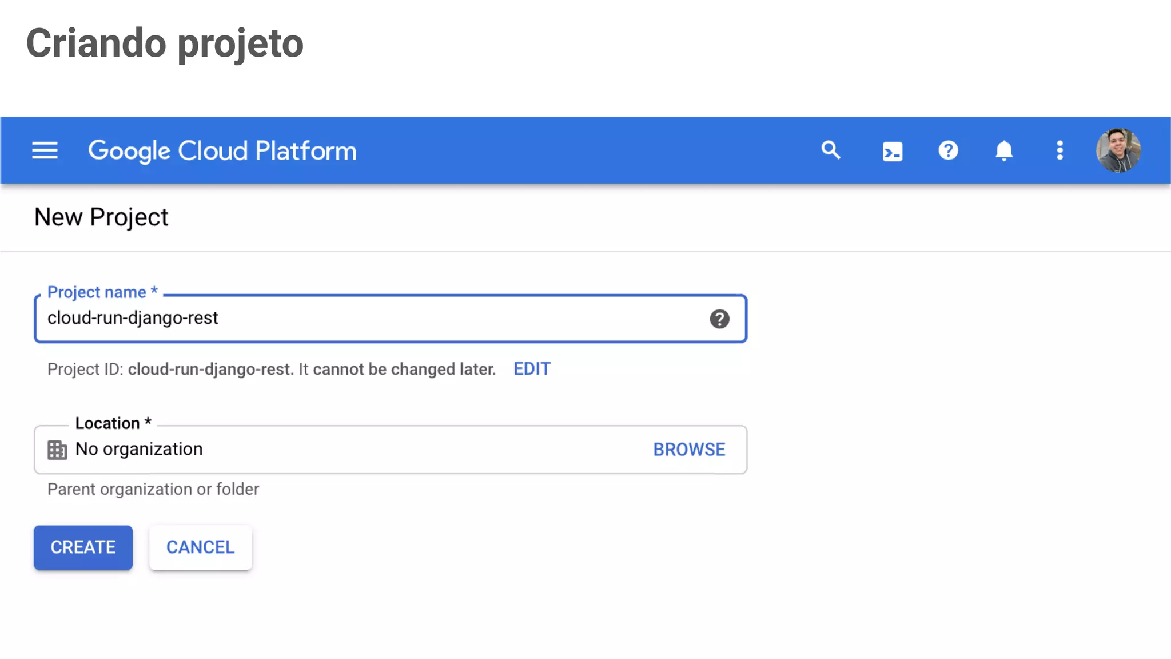1171x659 pixels.
Task: Show notifications bell
Action: point(1004,151)
